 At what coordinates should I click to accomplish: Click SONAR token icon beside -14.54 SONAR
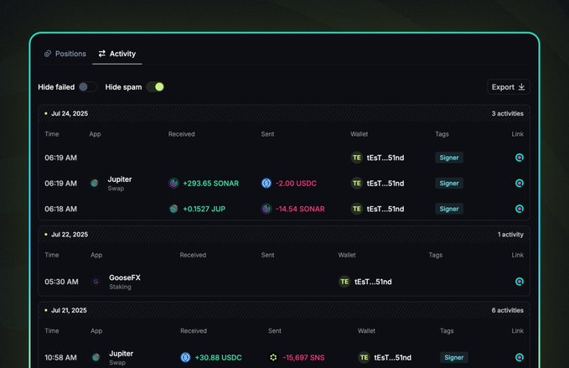266,209
